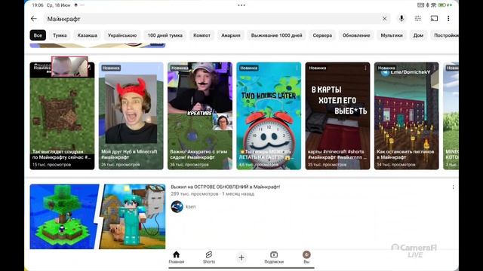The image size is (483, 271).
Task: Select the Сервера filter chip
Action: point(322,35)
